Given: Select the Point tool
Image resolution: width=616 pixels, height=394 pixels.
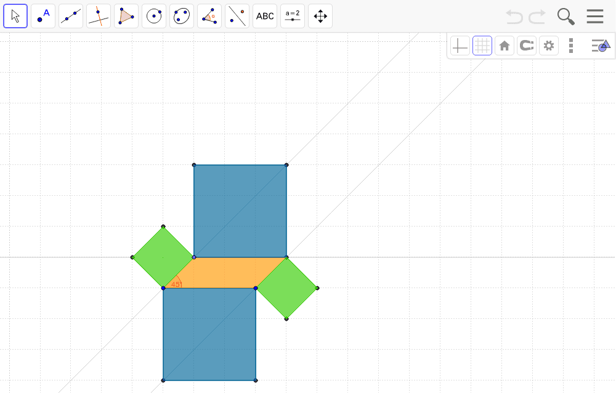Looking at the screenshot, I should (x=43, y=16).
